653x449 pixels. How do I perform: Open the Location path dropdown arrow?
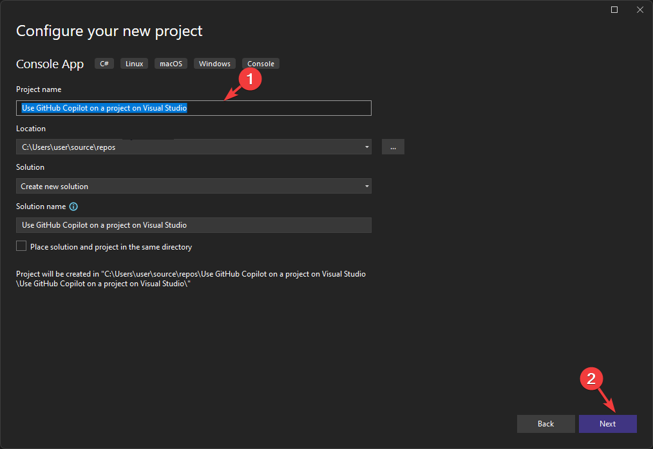(366, 147)
